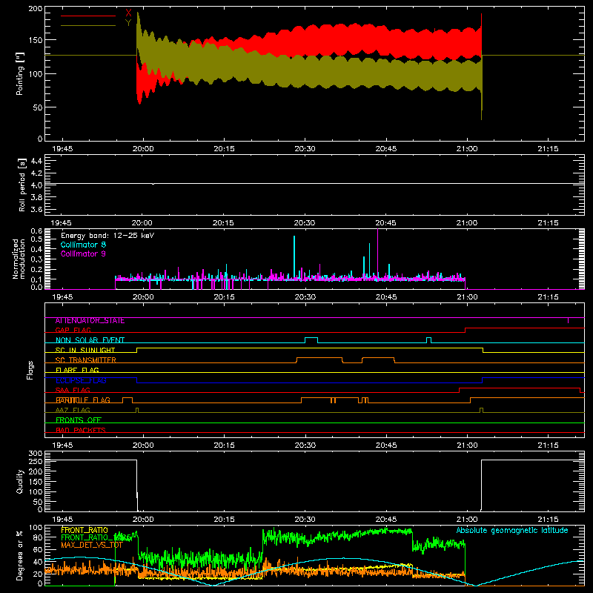The image size is (593, 593).
Task: Click the GAP_FLAG label
Action: (x=73, y=330)
